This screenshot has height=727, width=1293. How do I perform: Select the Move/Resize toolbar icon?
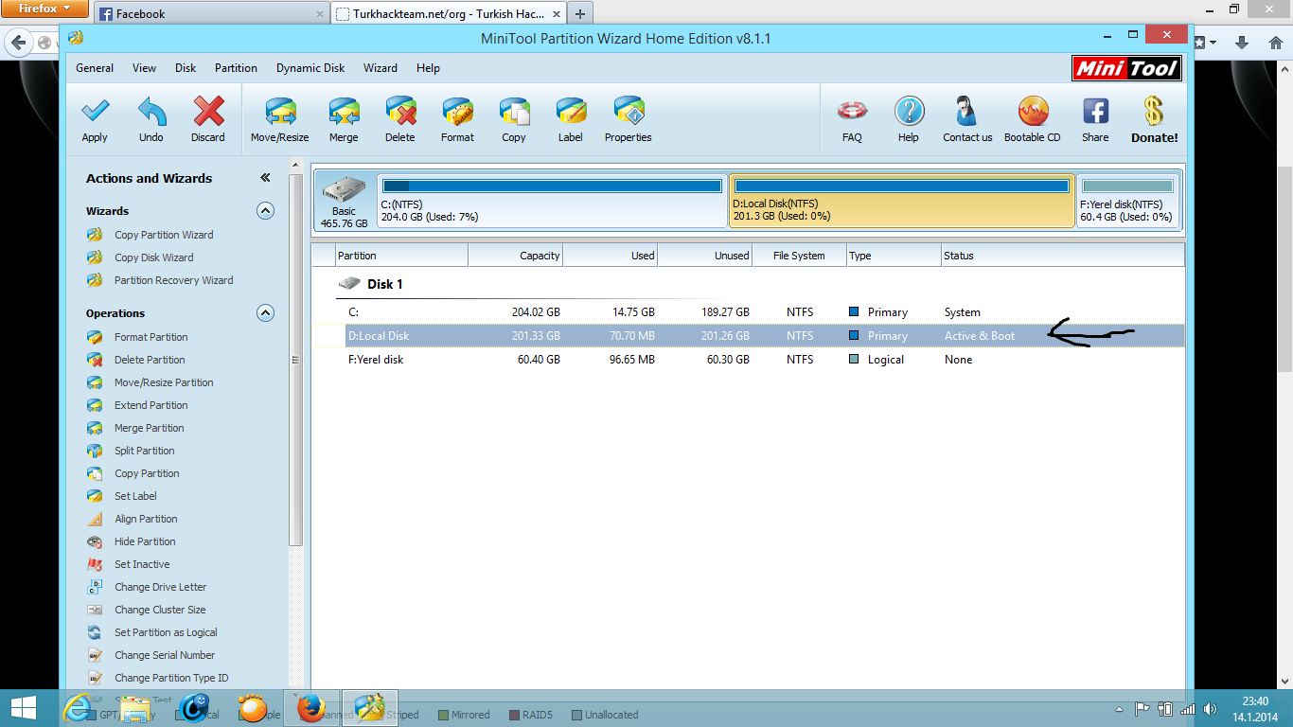280,113
